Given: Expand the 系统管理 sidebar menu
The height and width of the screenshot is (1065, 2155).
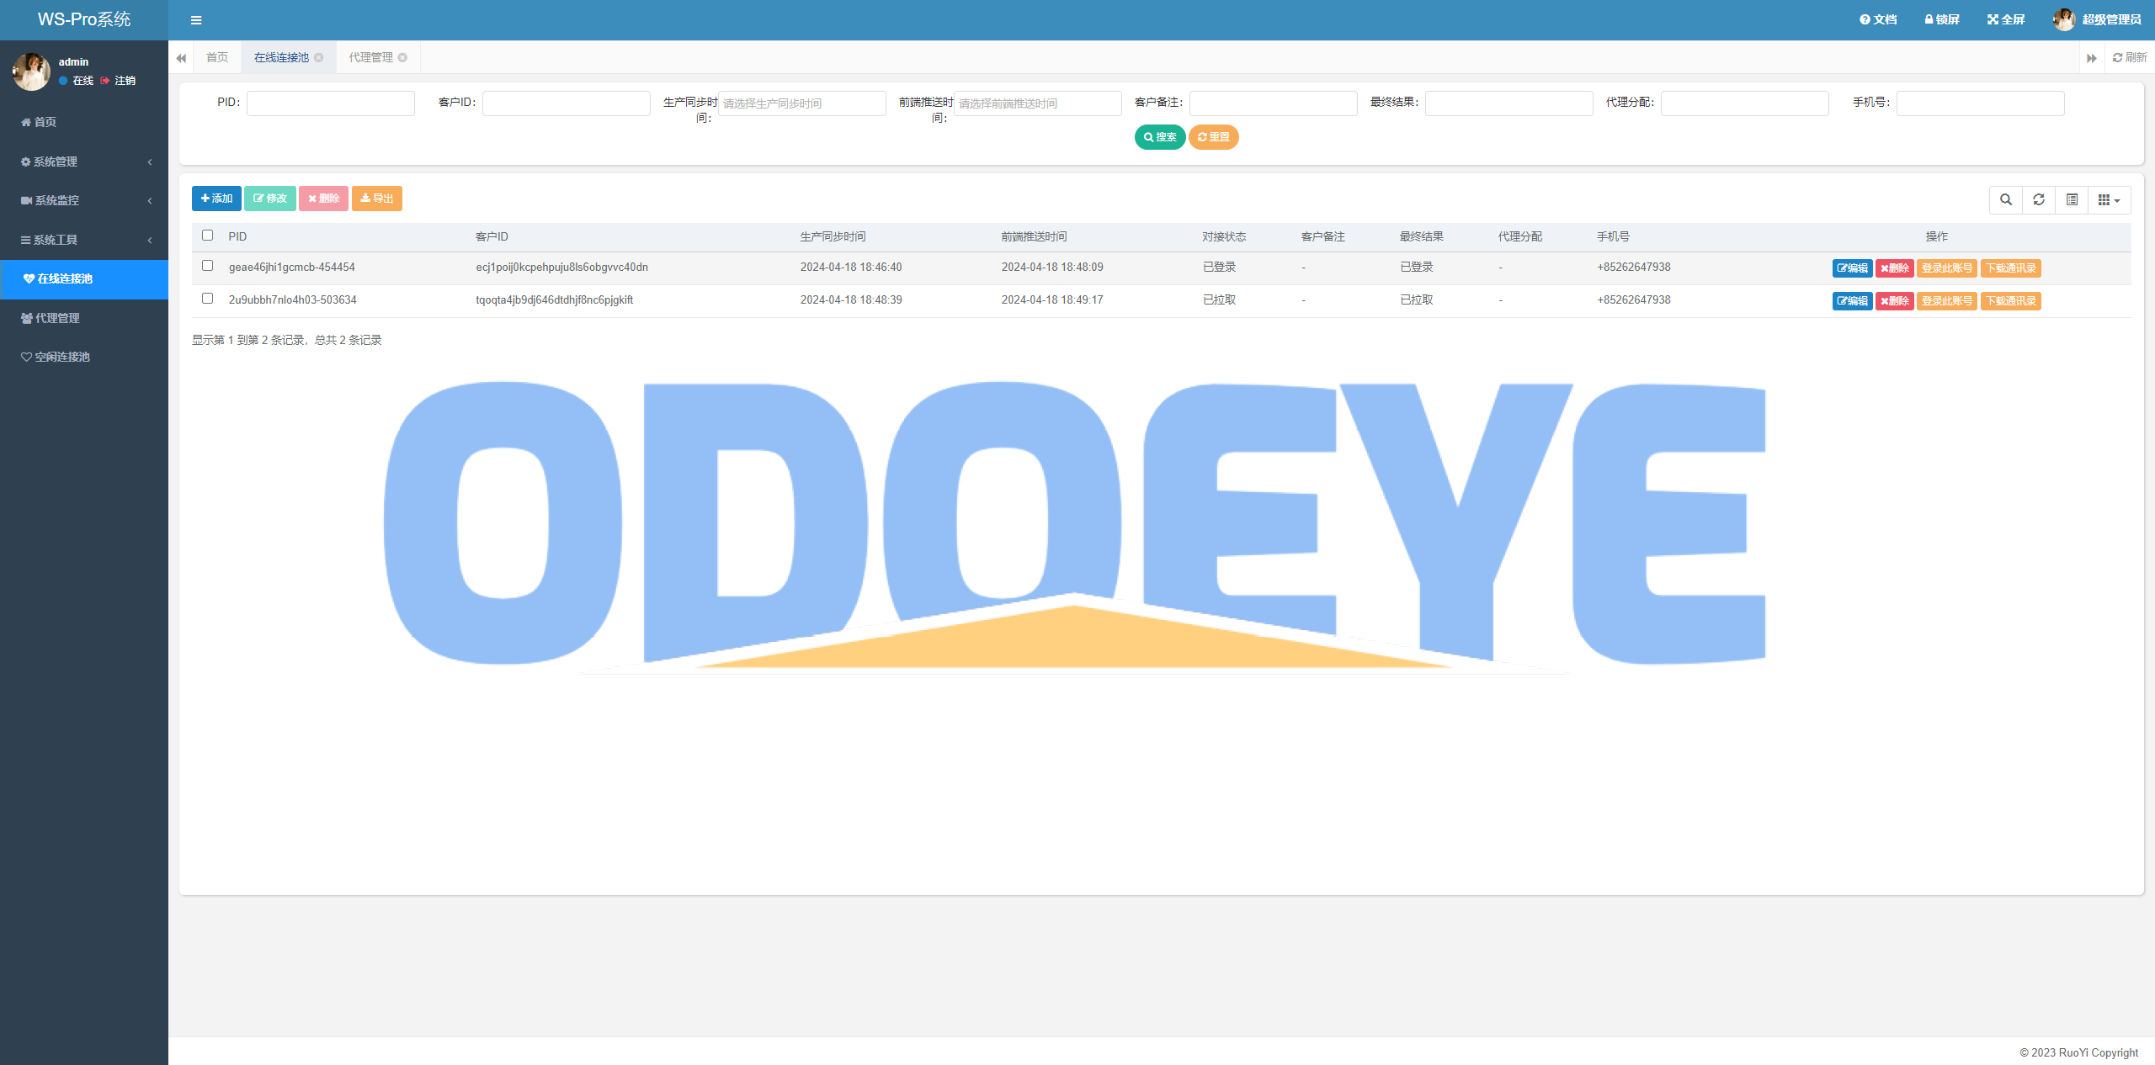Looking at the screenshot, I should (x=84, y=162).
